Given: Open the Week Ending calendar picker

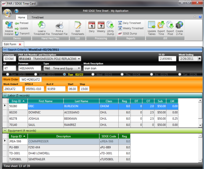Looking at the screenshot, I should [200, 59].
